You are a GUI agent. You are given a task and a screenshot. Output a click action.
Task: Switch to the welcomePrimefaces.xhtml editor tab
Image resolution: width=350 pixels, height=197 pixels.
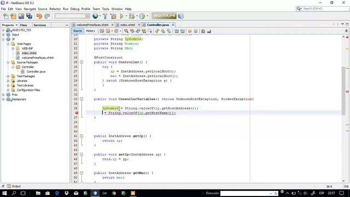click(x=92, y=25)
